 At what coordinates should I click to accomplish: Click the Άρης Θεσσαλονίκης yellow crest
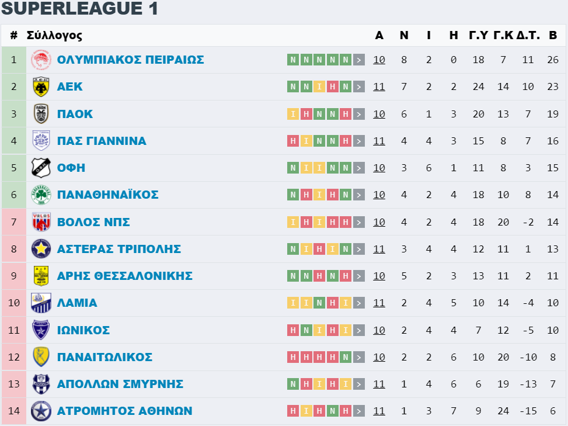tap(41, 276)
